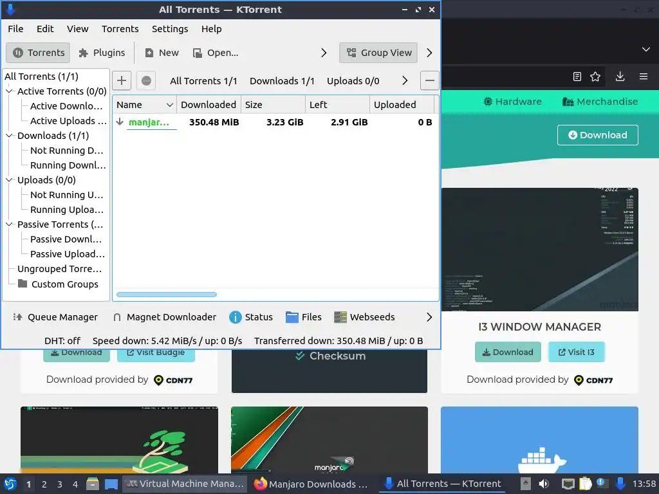Viewport: 659px width, 494px height.
Task: Select Active Downloads tree item
Action: coord(66,106)
